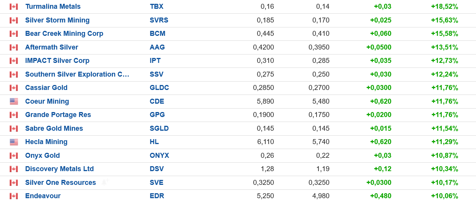476x202 pixels.
Task: Go to Silver One Resources page
Action: point(60,183)
